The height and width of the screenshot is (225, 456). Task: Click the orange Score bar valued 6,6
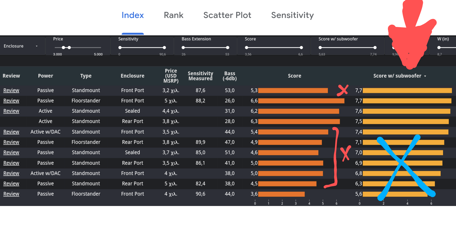pyautogui.click(x=301, y=101)
